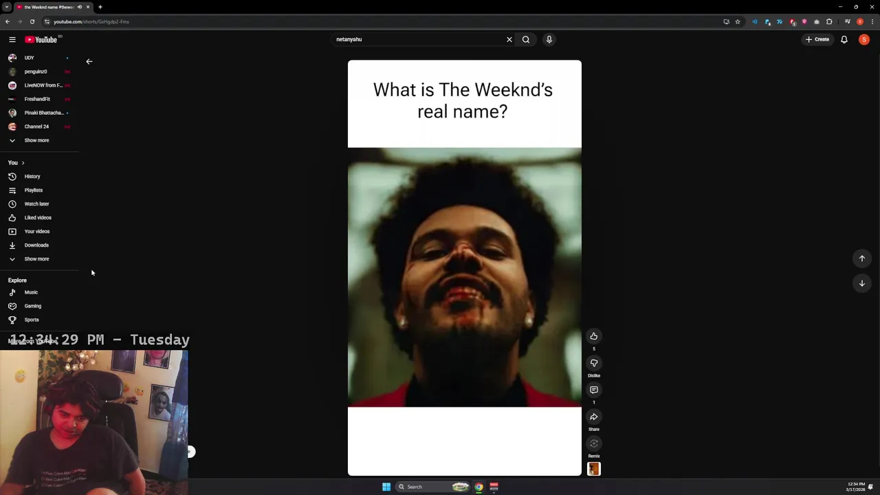Screen dimensions: 880x495
Task: Expand You section with Show more
Action: 38,259
